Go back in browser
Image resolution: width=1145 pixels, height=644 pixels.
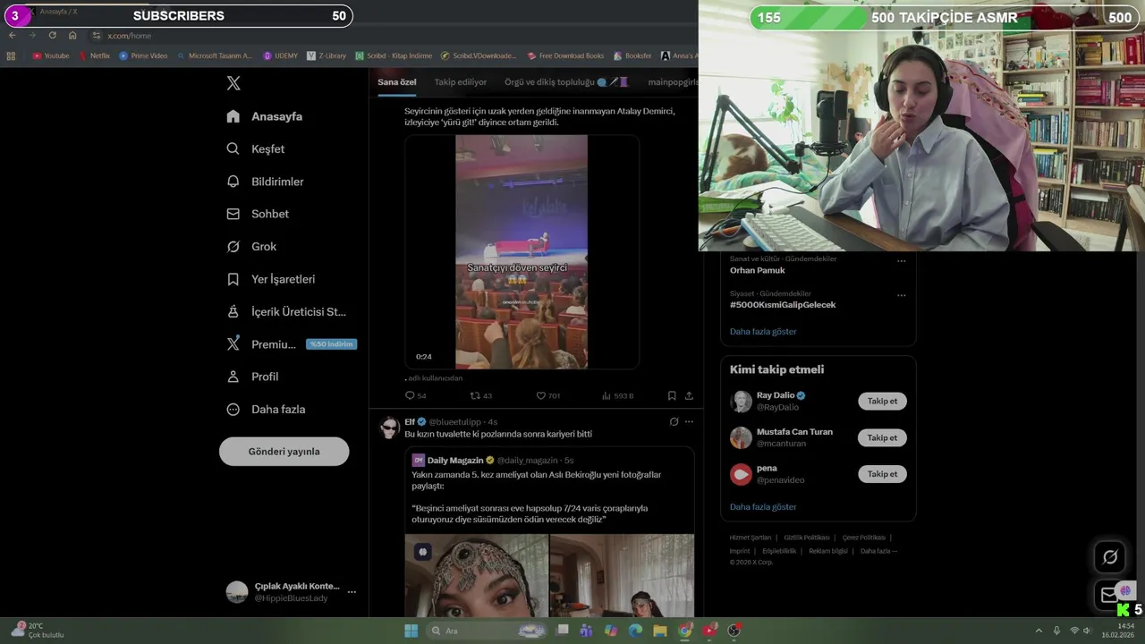[13, 36]
